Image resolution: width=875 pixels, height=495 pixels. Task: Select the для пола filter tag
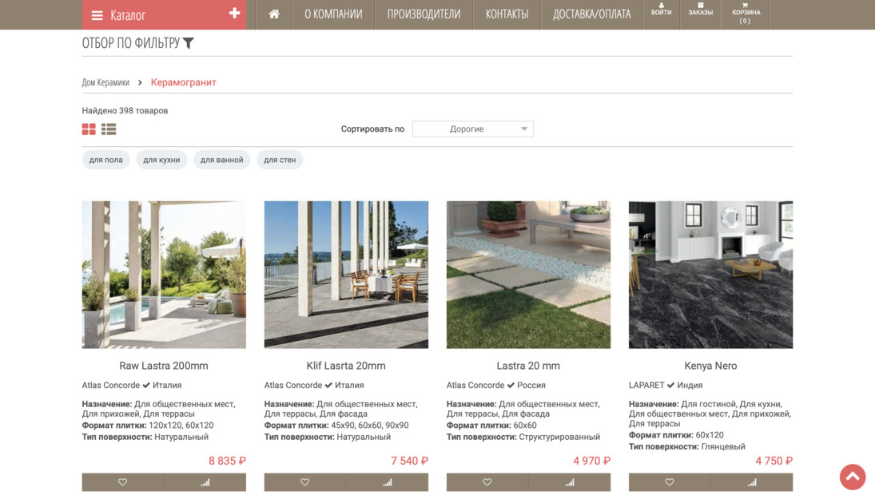point(106,160)
